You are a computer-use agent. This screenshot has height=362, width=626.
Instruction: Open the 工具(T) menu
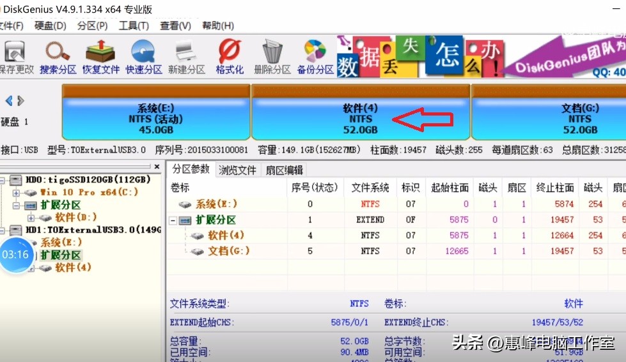coord(134,26)
